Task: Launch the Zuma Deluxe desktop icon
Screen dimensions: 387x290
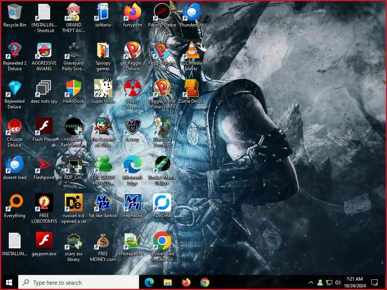Action: (x=192, y=92)
